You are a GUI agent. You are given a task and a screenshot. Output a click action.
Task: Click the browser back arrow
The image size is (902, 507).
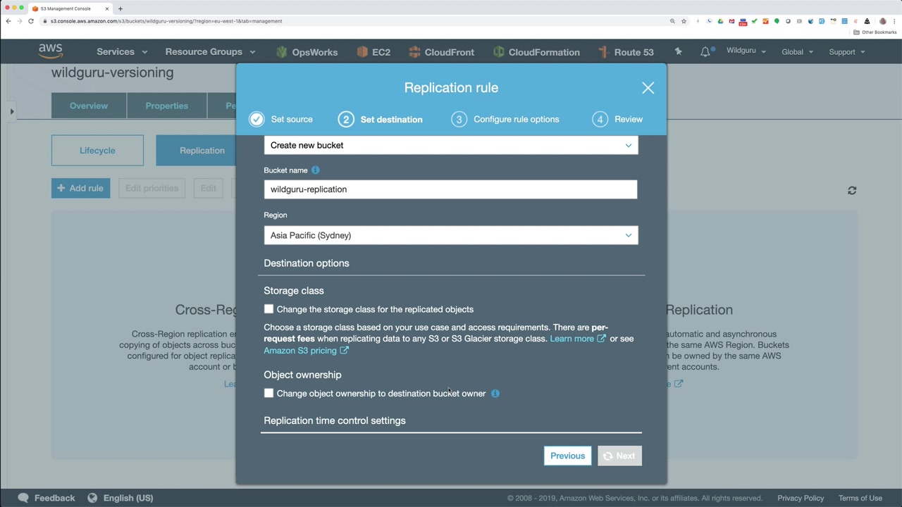(x=8, y=21)
